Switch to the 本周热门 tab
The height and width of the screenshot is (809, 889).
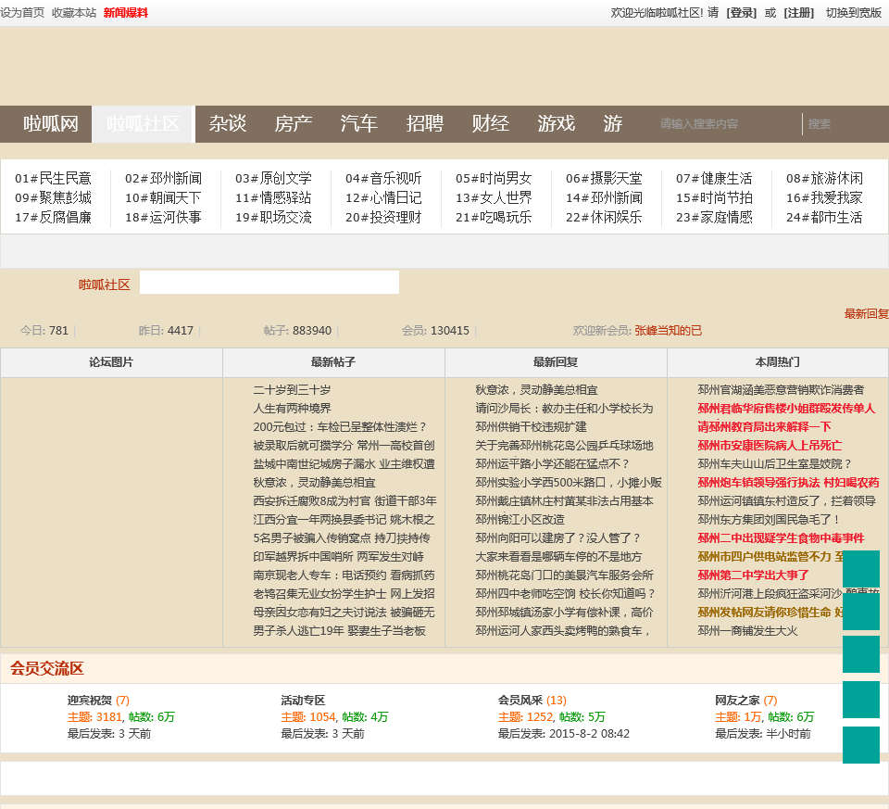coord(777,362)
